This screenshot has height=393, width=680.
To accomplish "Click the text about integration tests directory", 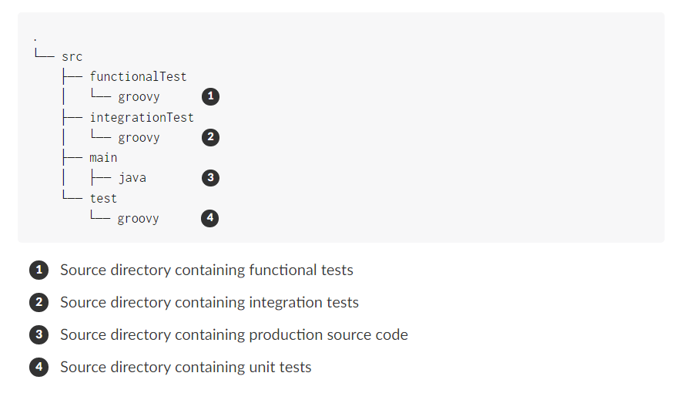I will (209, 302).
